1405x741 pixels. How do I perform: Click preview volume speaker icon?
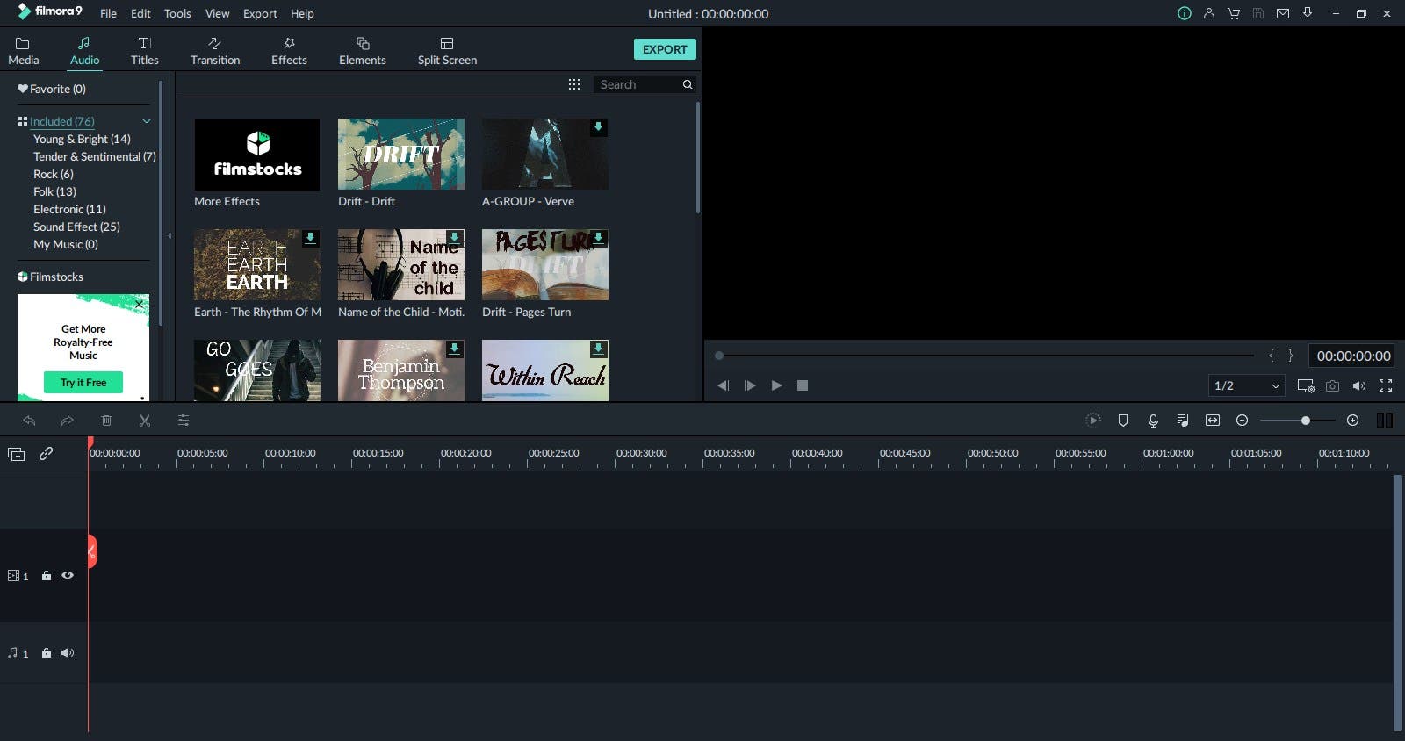(x=1359, y=385)
